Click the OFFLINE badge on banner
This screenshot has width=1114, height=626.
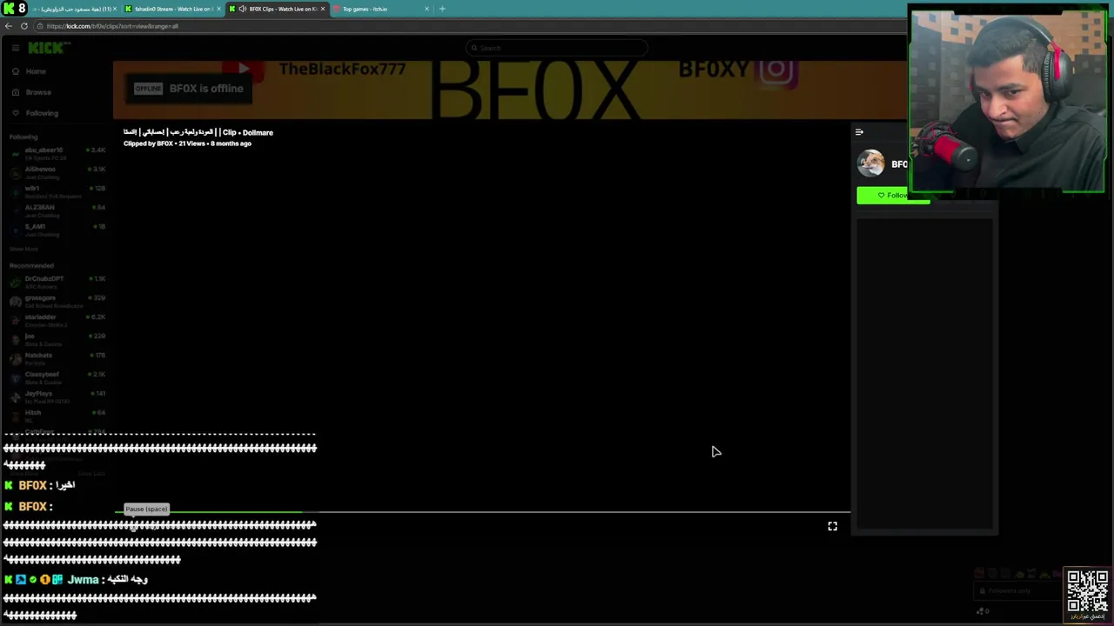148,89
